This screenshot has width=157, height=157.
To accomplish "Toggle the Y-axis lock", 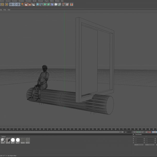I will pyautogui.click(x=14, y=4).
